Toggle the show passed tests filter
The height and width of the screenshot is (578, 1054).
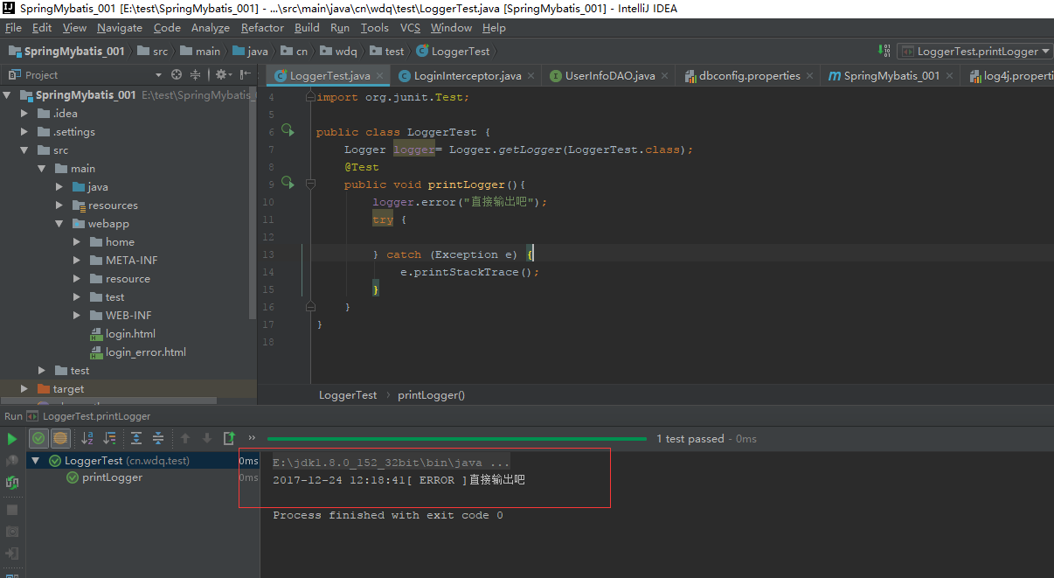tap(38, 438)
